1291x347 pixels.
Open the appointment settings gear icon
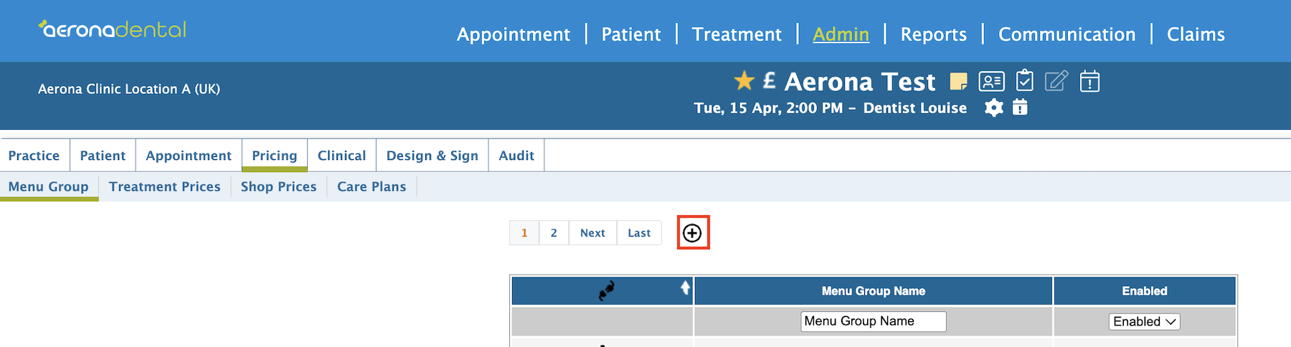994,108
